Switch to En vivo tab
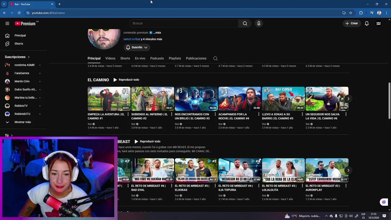This screenshot has width=391, height=220. point(140,58)
